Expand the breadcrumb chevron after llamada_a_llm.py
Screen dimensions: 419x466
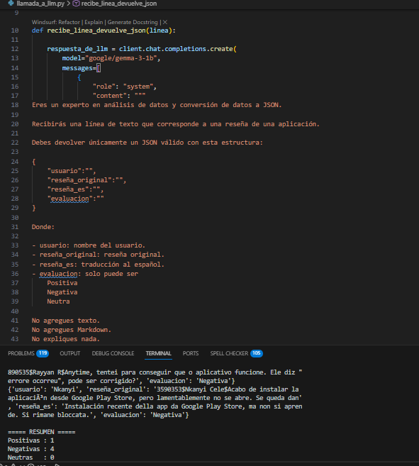tap(68, 4)
